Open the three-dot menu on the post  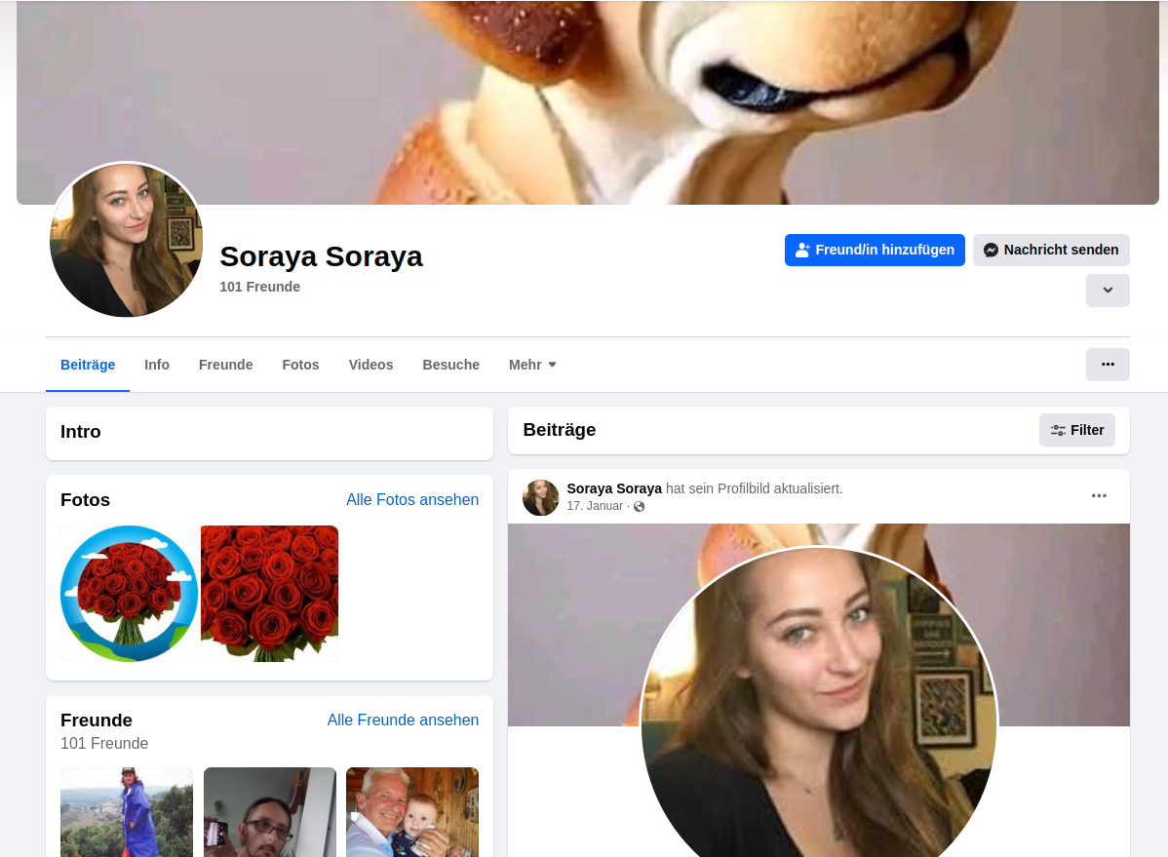click(x=1099, y=495)
